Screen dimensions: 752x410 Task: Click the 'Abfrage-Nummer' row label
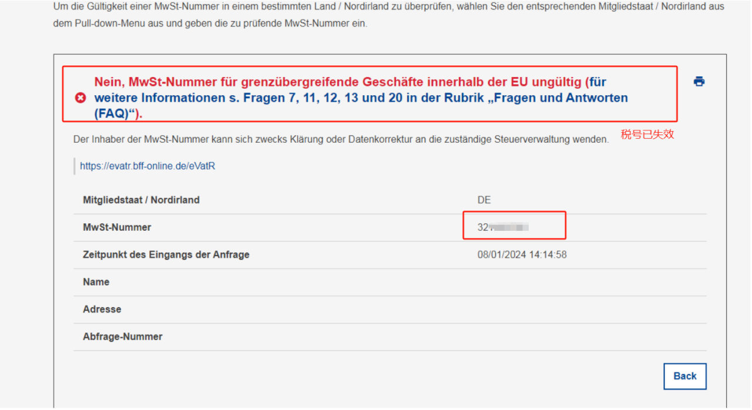(x=122, y=337)
